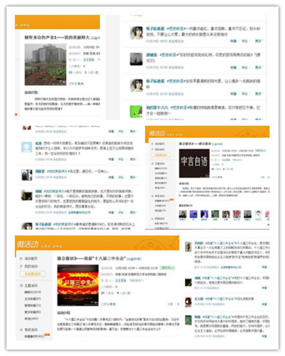The height and width of the screenshot is (356, 285).
Task: Expand 更多 dropdown on the third top-right comment
Action: point(259,94)
